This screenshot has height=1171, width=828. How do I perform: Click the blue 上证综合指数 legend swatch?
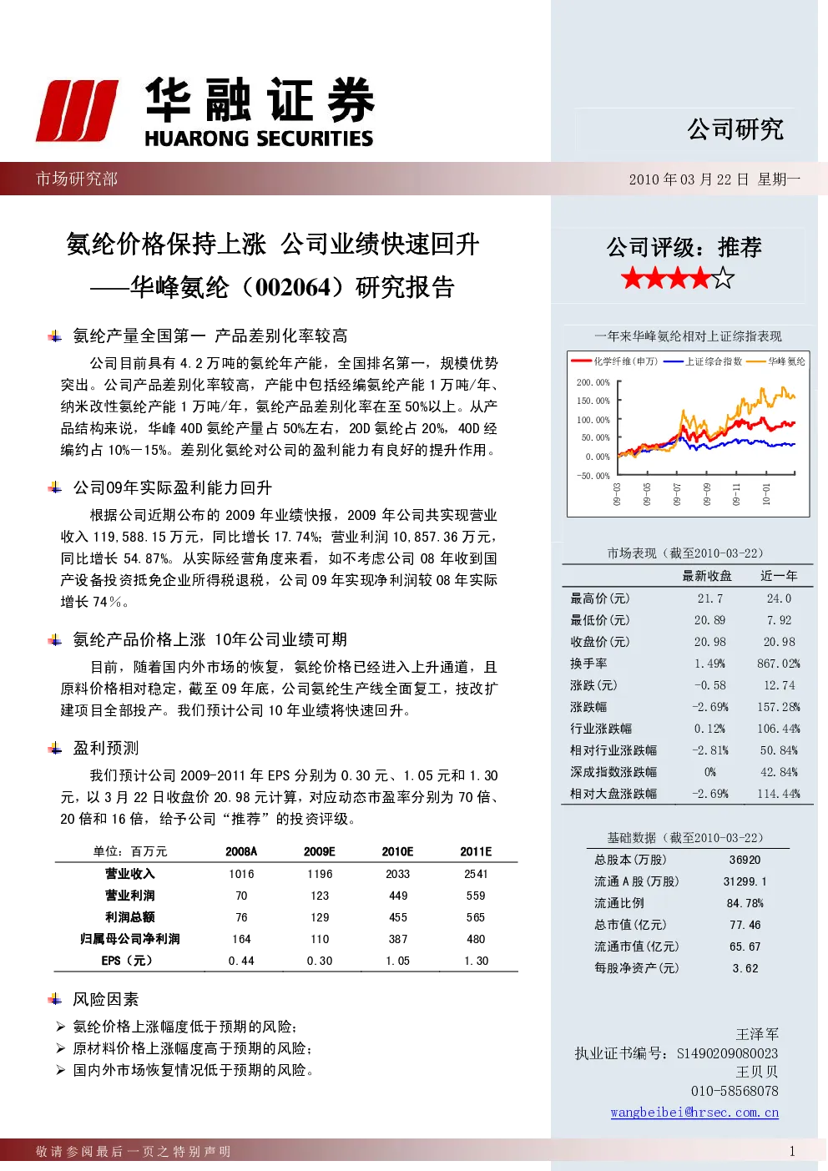tap(674, 361)
